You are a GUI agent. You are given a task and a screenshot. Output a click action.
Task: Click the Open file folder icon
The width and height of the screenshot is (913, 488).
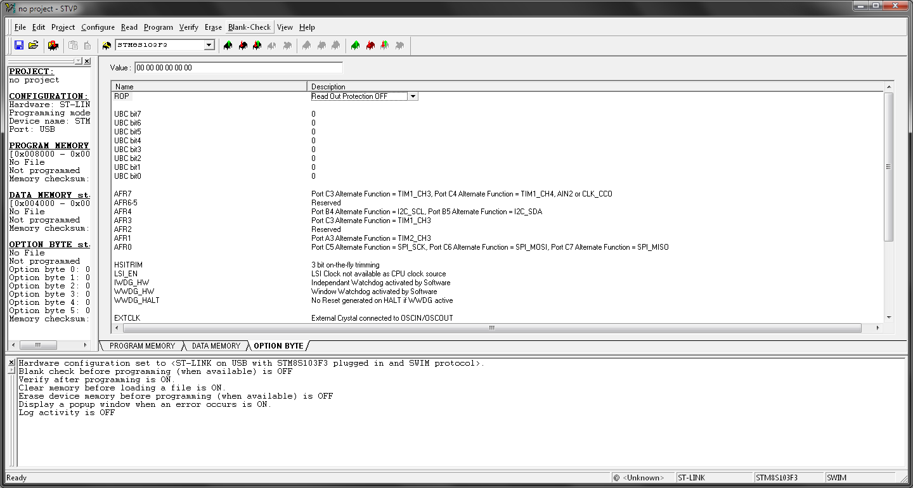(34, 45)
